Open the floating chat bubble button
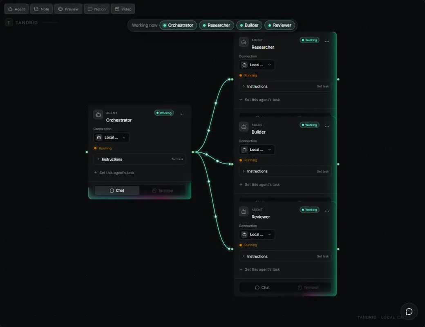The width and height of the screenshot is (425, 327). click(x=409, y=311)
